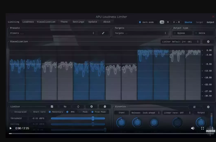Click the Limiter checkmark icon button
The width and height of the screenshot is (216, 142).
tap(52, 107)
